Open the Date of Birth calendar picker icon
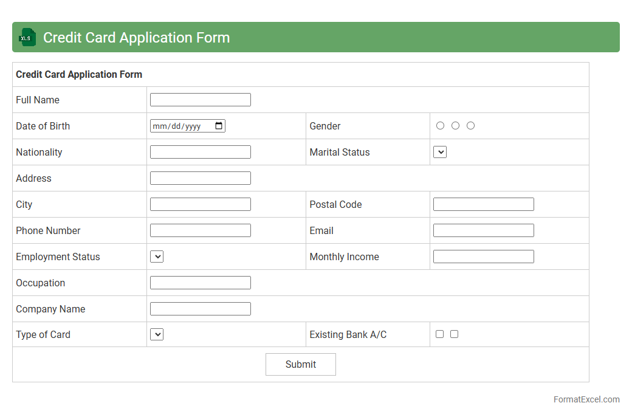 pos(219,126)
